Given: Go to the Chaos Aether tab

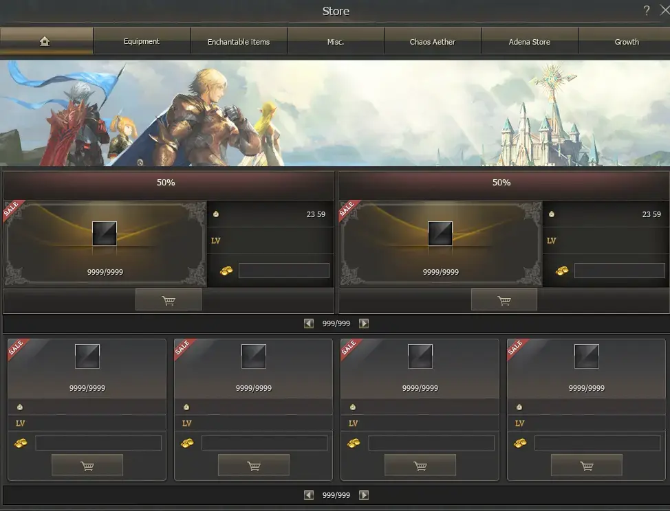Looking at the screenshot, I should 433,41.
